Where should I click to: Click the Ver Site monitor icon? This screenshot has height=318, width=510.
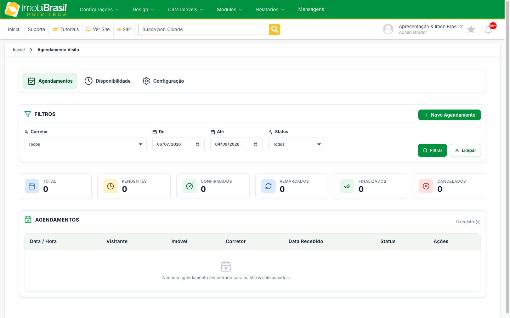pos(89,30)
